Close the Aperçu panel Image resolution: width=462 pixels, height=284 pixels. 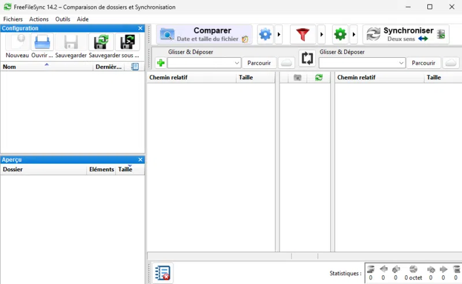[140, 160]
